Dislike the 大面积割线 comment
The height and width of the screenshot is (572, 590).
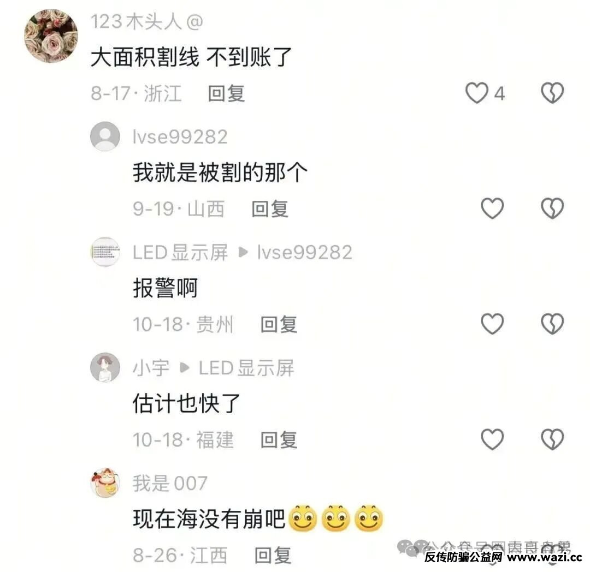pos(552,93)
